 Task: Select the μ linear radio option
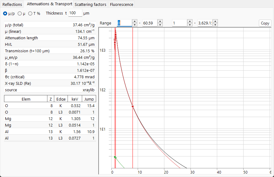tap(20, 13)
